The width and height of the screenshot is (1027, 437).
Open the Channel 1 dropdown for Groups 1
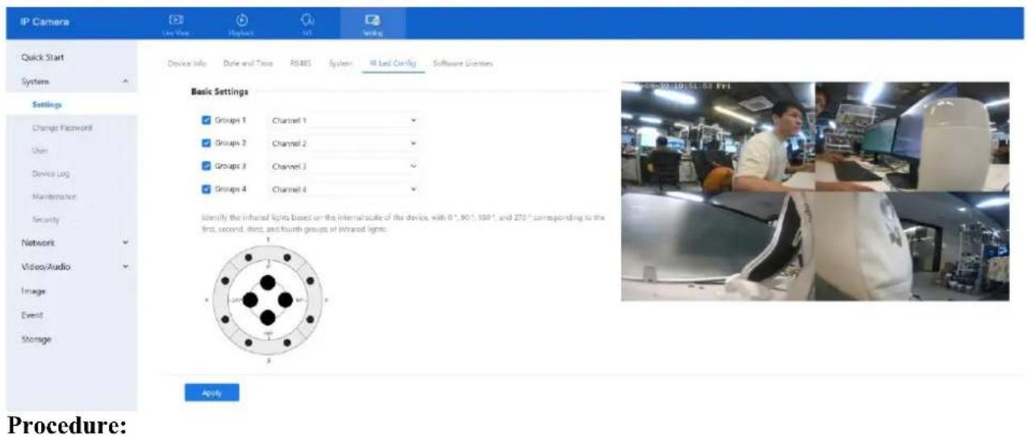[344, 120]
